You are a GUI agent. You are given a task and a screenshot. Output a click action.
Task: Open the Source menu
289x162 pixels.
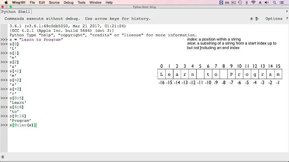(x=54, y=2)
